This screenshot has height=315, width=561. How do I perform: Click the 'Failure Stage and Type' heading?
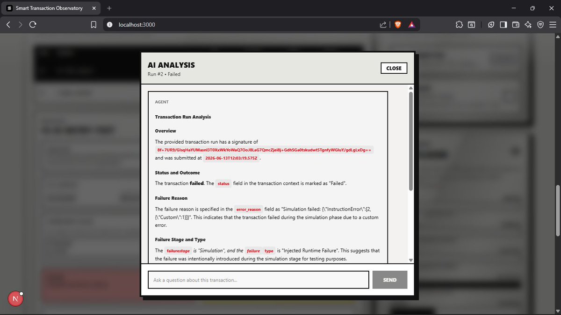(x=180, y=240)
